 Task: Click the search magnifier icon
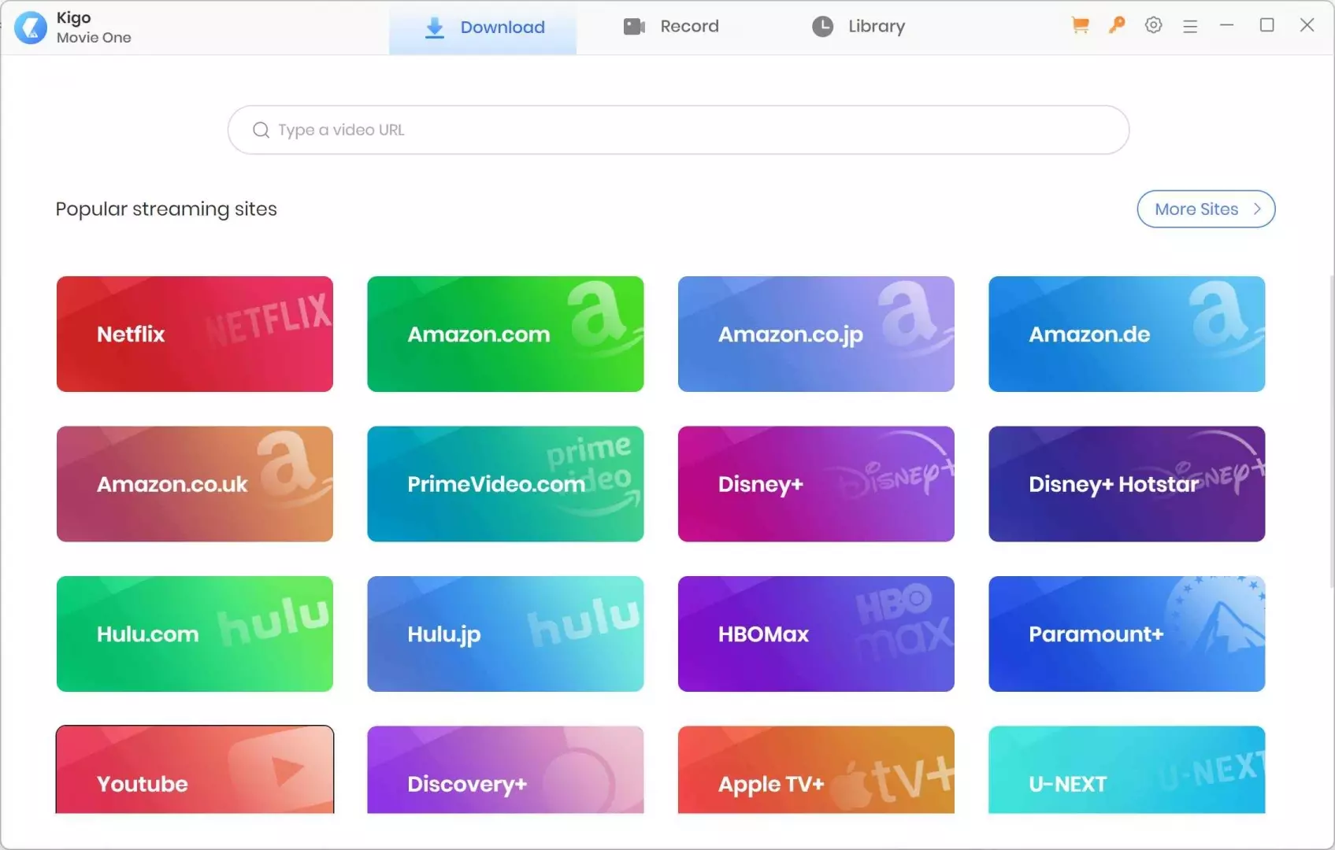click(x=261, y=130)
